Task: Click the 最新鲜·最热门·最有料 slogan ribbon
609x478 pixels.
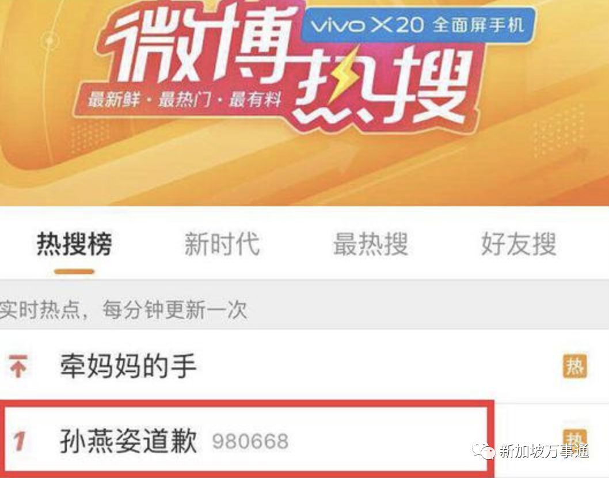Action: pos(185,100)
